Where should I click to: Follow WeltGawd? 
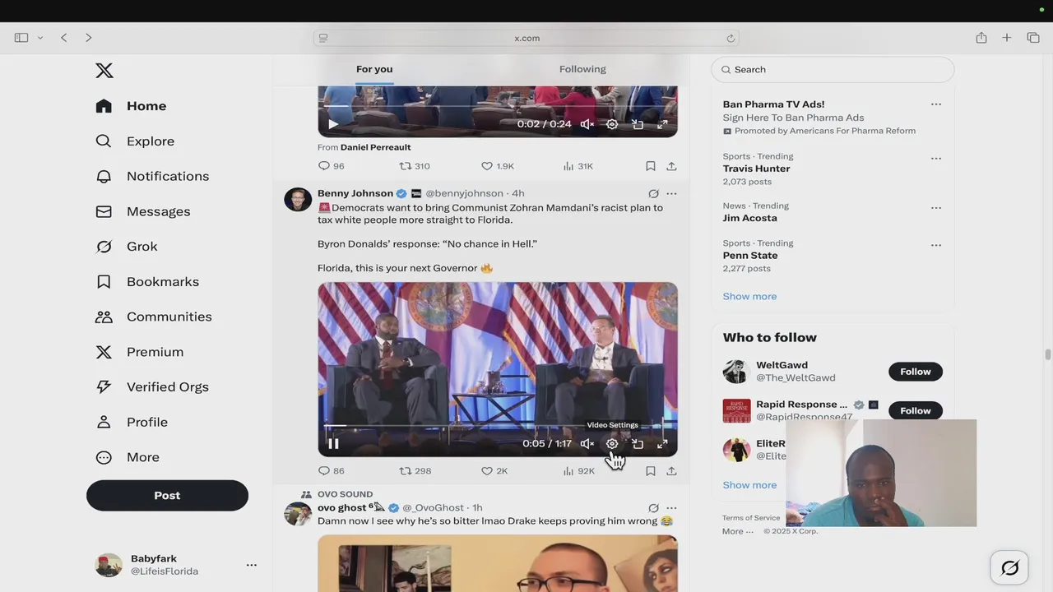pos(915,372)
